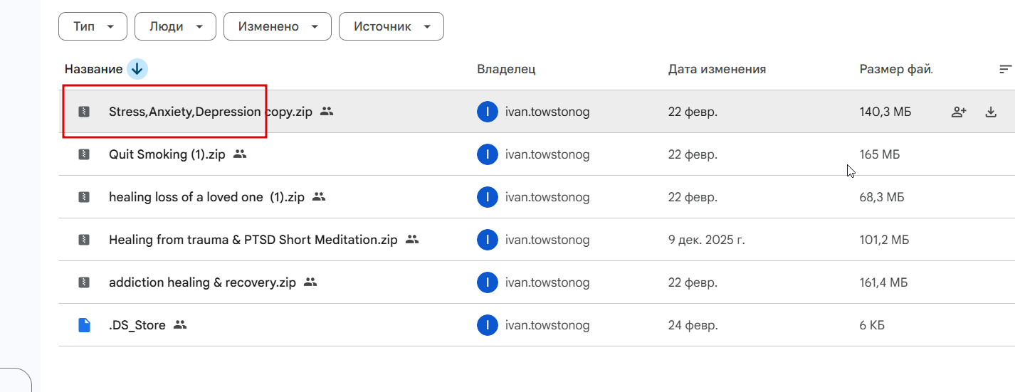Select the Stress,Anxiety,Depression copy.zip file
1015x392 pixels.
(210, 112)
